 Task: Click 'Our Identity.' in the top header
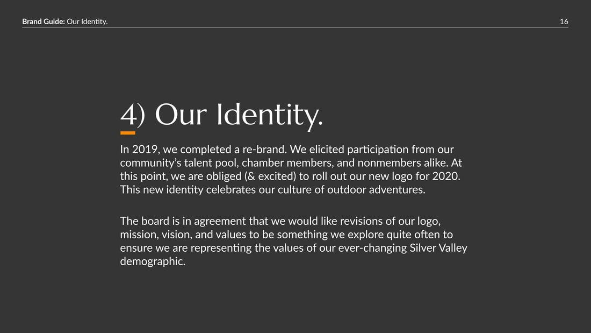coord(87,22)
